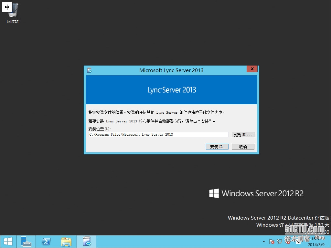Click the Lync setup icon in title bar

(x=90, y=70)
